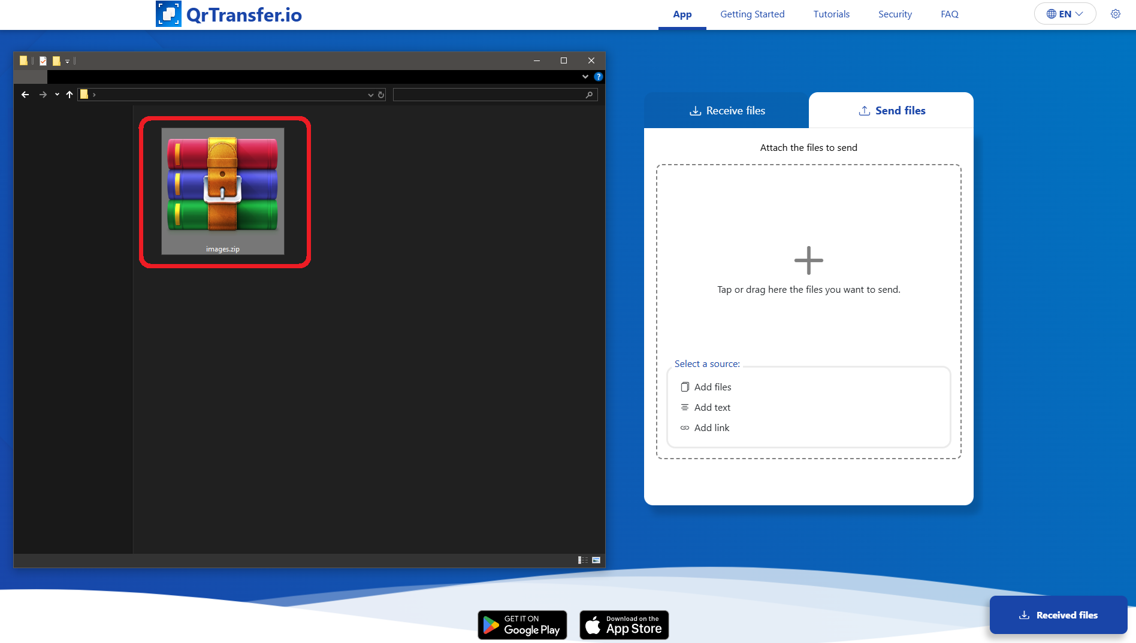
Task: Click Get it on Google Play badge
Action: (522, 624)
